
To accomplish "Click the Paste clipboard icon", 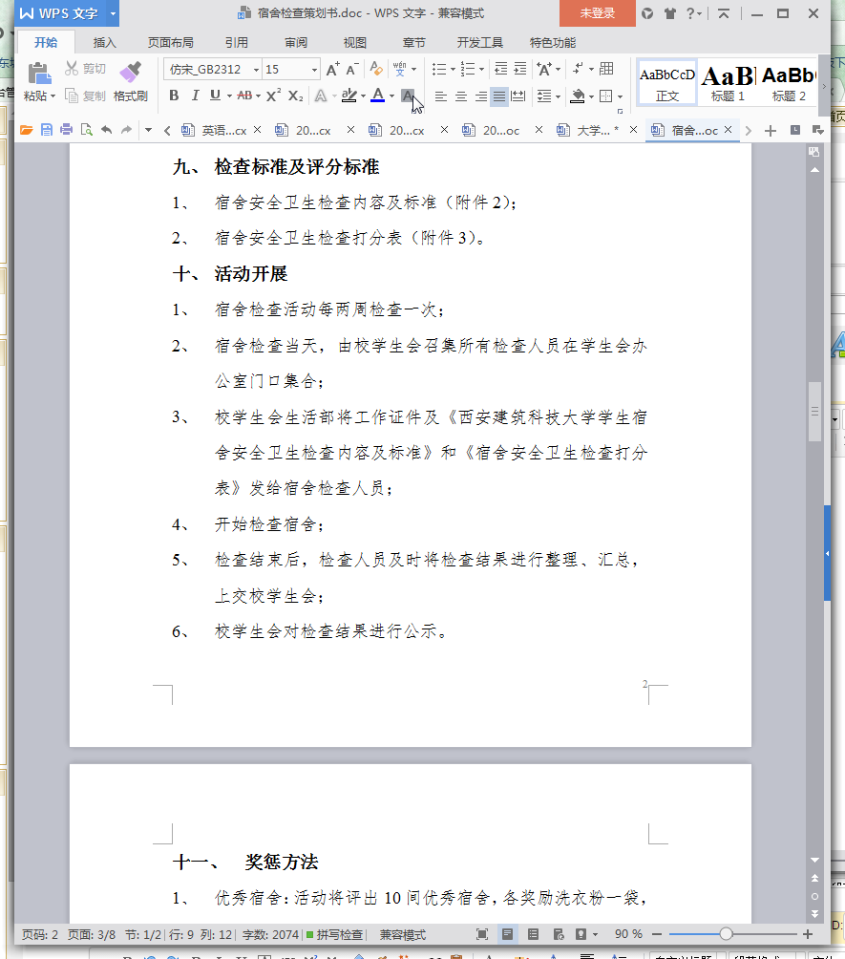I will coord(39,73).
